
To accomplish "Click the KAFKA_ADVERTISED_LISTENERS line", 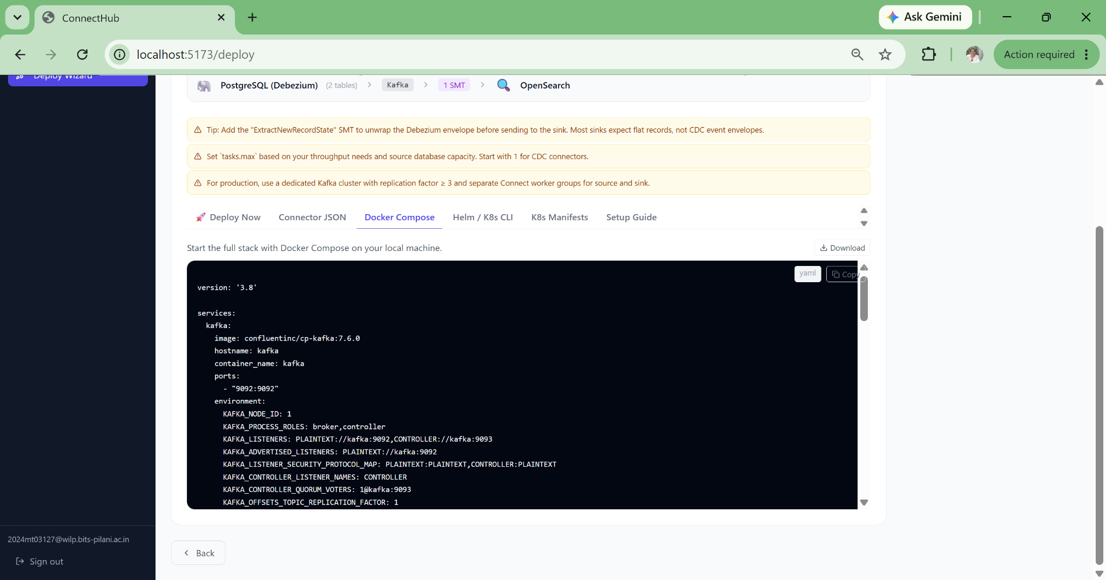I will coord(330,452).
